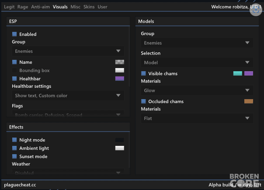Toggle the Sunset mode checkbox
264x190 pixels.
14,156
